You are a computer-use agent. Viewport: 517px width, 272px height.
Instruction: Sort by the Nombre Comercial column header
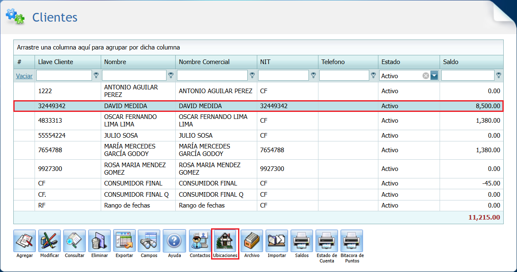204,62
